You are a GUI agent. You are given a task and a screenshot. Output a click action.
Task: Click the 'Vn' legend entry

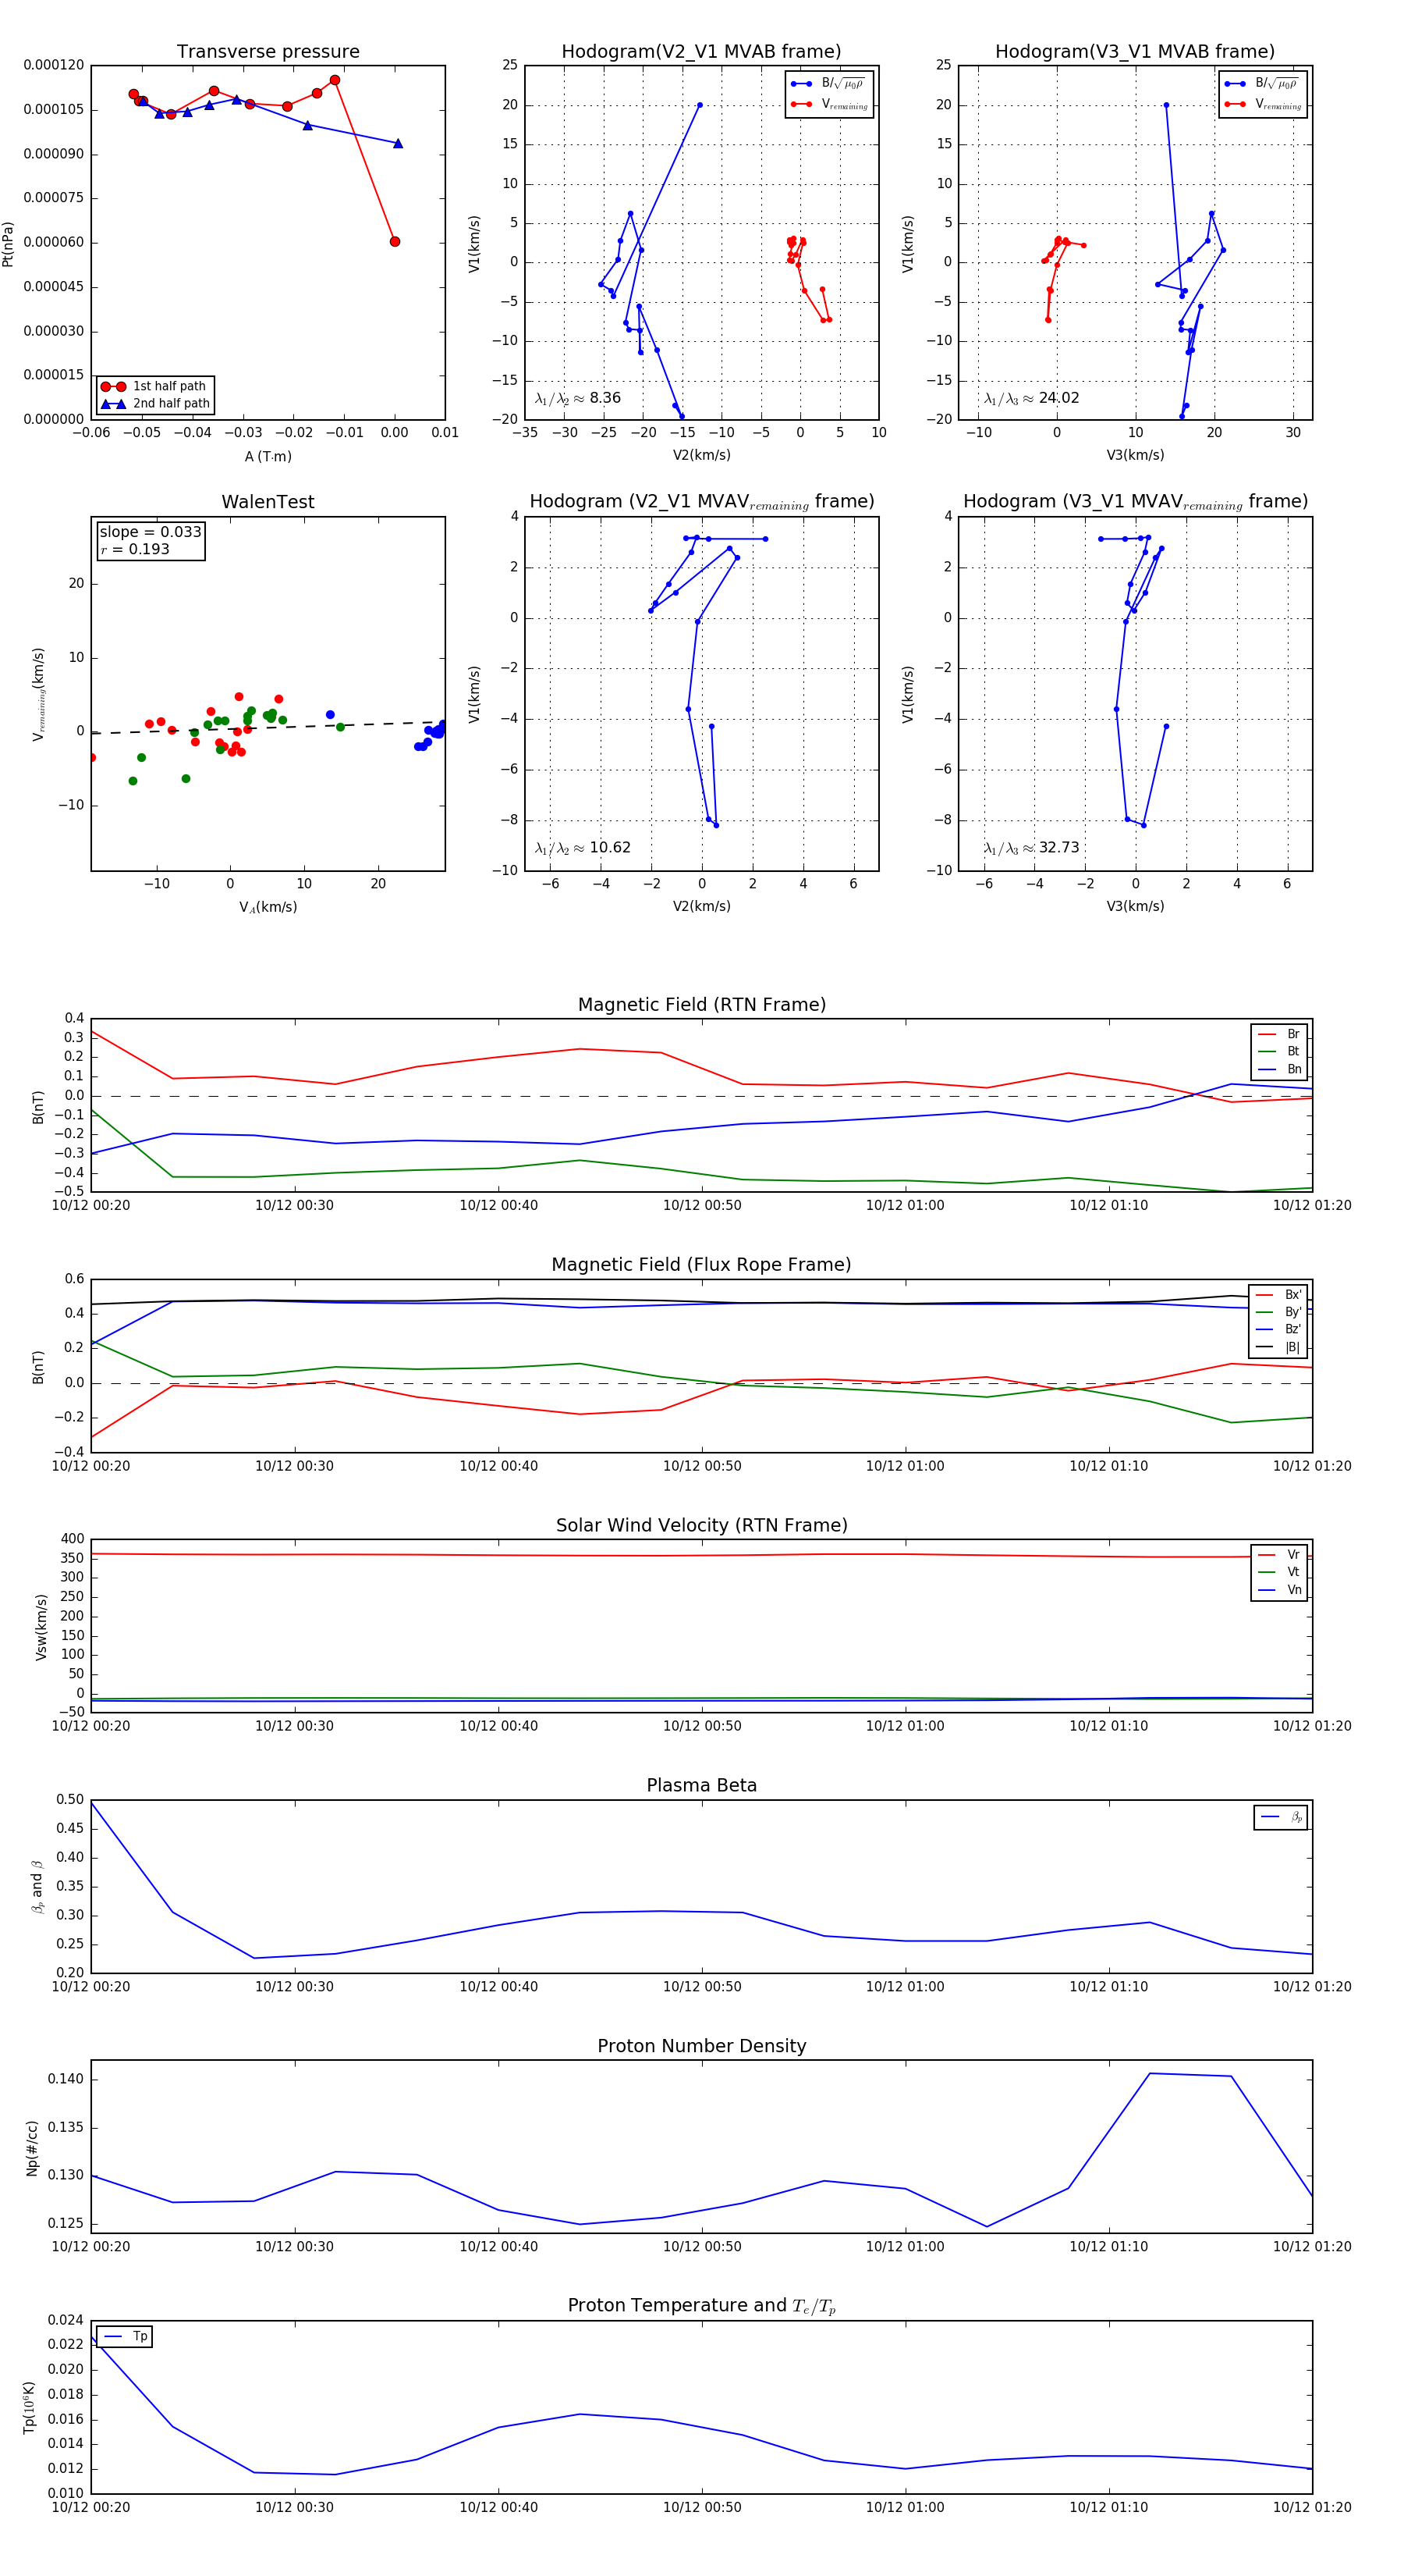[1279, 1589]
